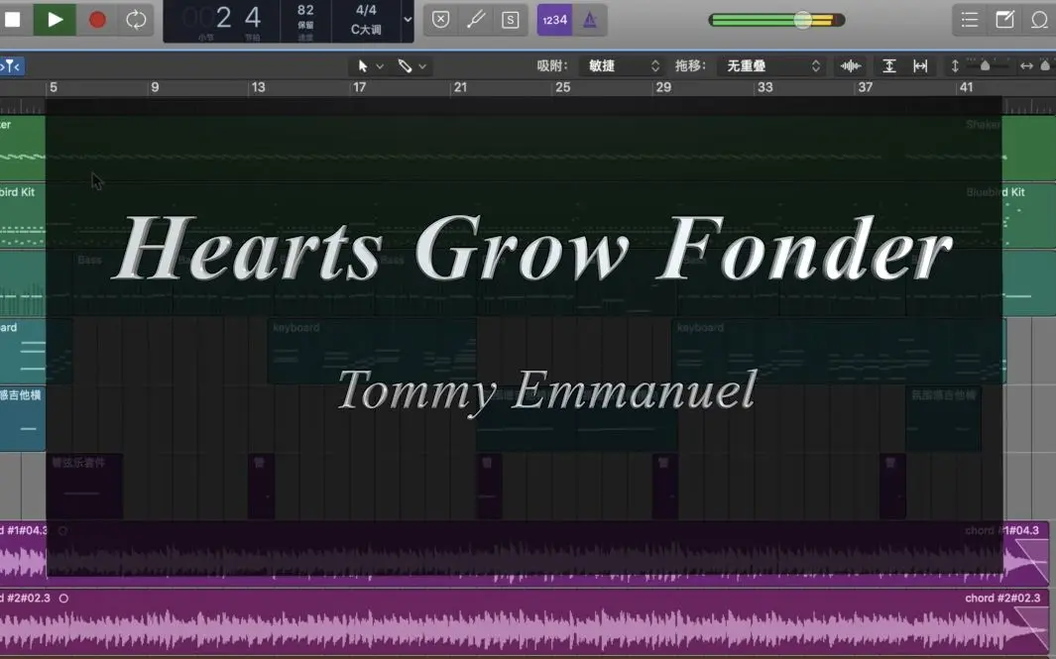Open the Loop Browser

click(1040, 20)
